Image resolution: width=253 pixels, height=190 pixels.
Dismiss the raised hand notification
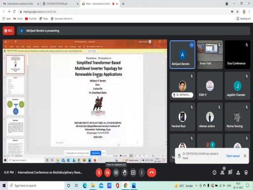(x=245, y=156)
